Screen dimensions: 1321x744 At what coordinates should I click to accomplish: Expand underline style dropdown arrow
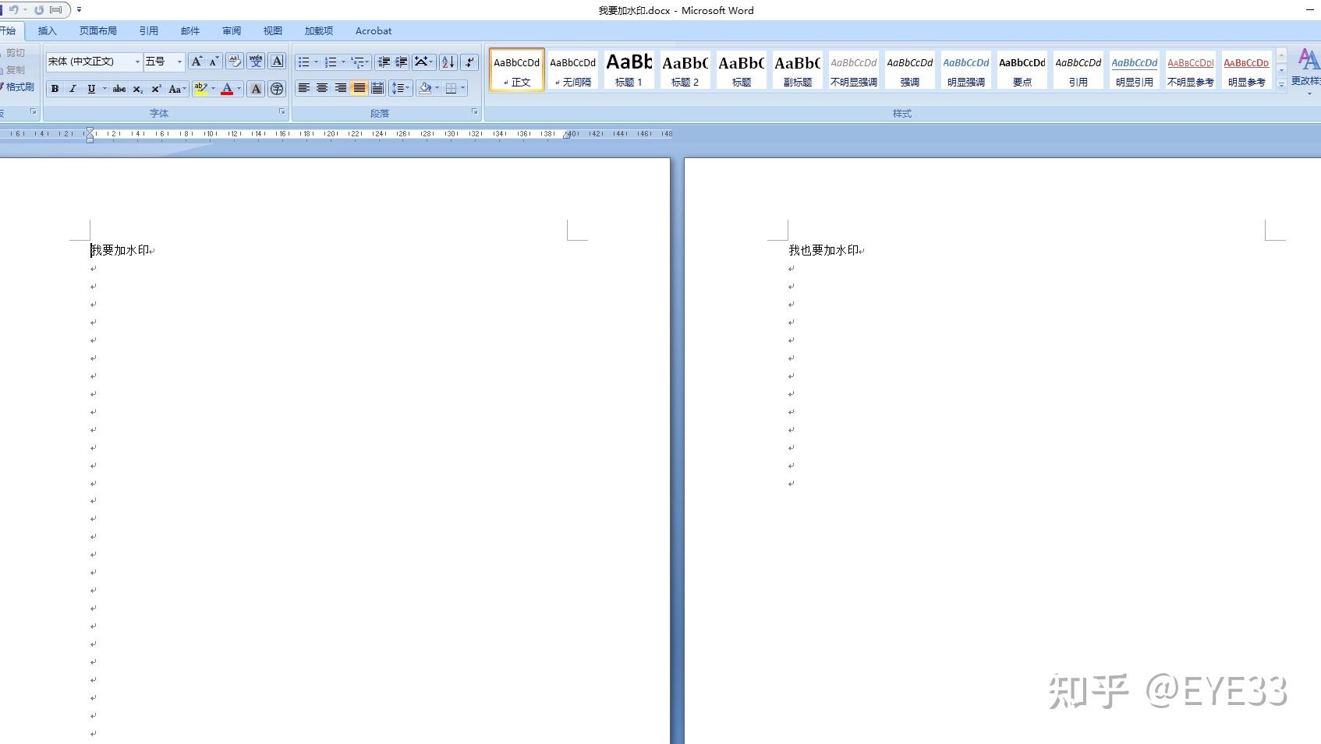click(104, 89)
